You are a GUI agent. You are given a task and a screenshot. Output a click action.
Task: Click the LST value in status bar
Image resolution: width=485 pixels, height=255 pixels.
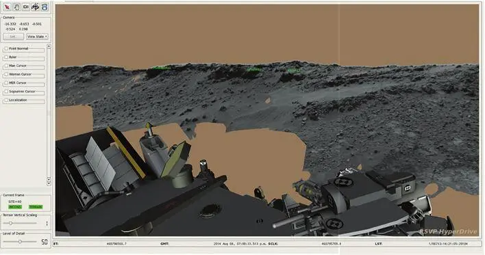[448, 243]
